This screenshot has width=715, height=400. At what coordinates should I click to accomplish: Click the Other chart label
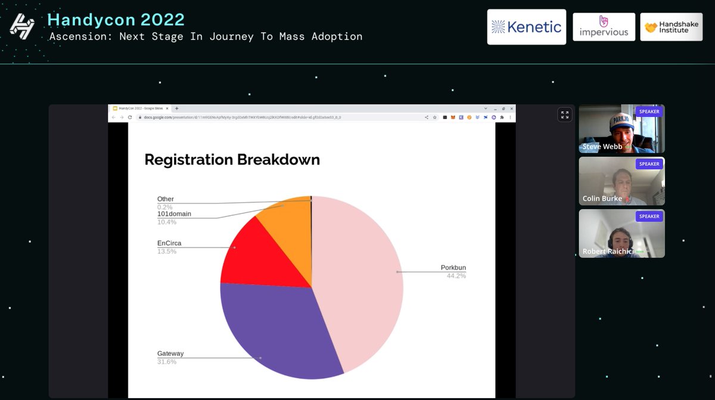click(166, 199)
